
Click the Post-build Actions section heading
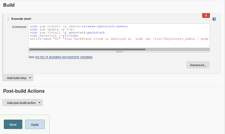(24, 91)
